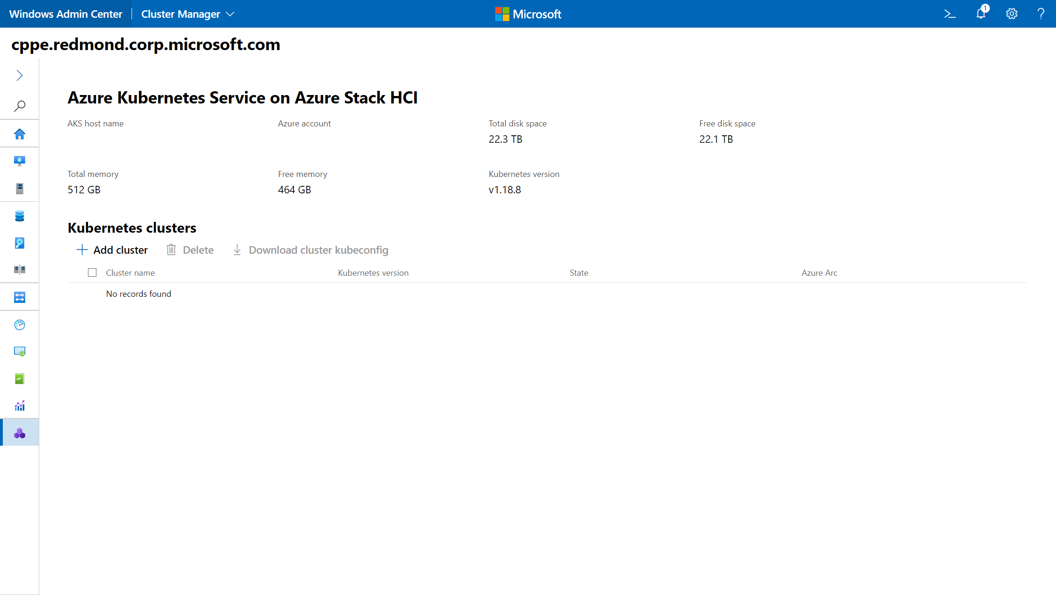The height and width of the screenshot is (595, 1056).
Task: Open Virtual switches arrows icon in sidebar
Action: click(x=20, y=297)
